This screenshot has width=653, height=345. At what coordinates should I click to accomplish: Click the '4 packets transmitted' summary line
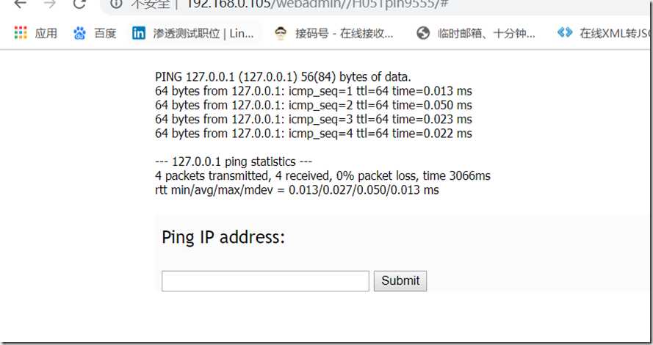click(x=322, y=175)
